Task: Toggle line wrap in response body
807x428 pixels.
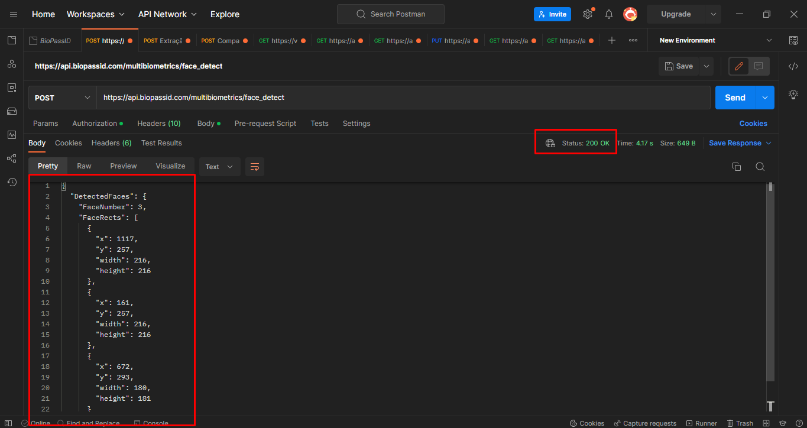Action: 255,167
